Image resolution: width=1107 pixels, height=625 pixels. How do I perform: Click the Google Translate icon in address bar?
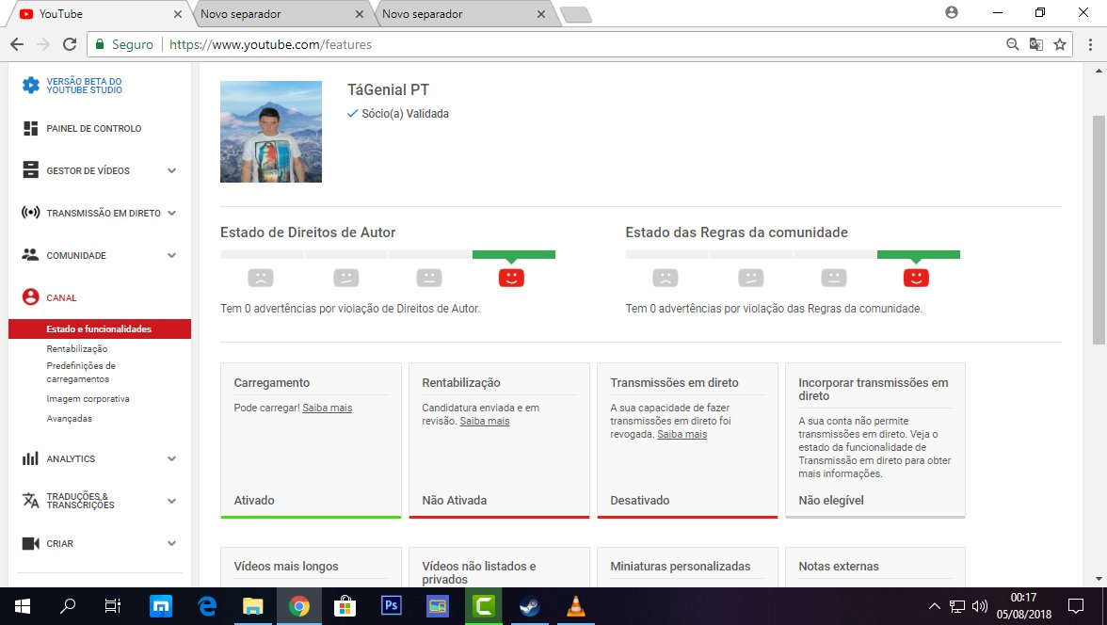(1035, 44)
